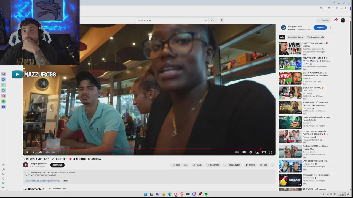353x198 pixels.
Task: Skip to next video in player
Action: pos(34,152)
